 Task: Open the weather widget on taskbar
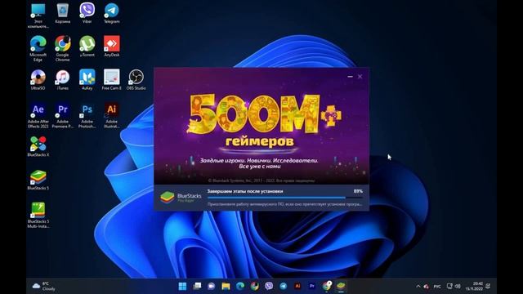(x=43, y=286)
